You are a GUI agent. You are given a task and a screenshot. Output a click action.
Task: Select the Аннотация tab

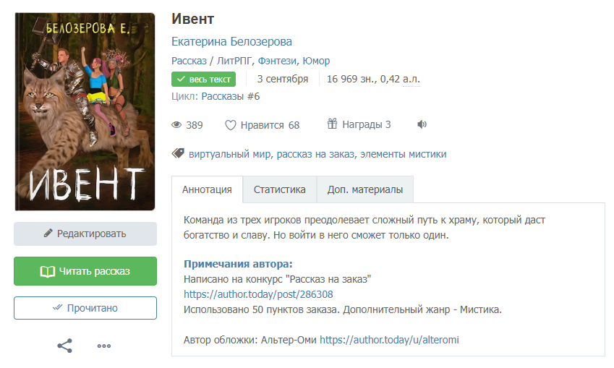207,189
